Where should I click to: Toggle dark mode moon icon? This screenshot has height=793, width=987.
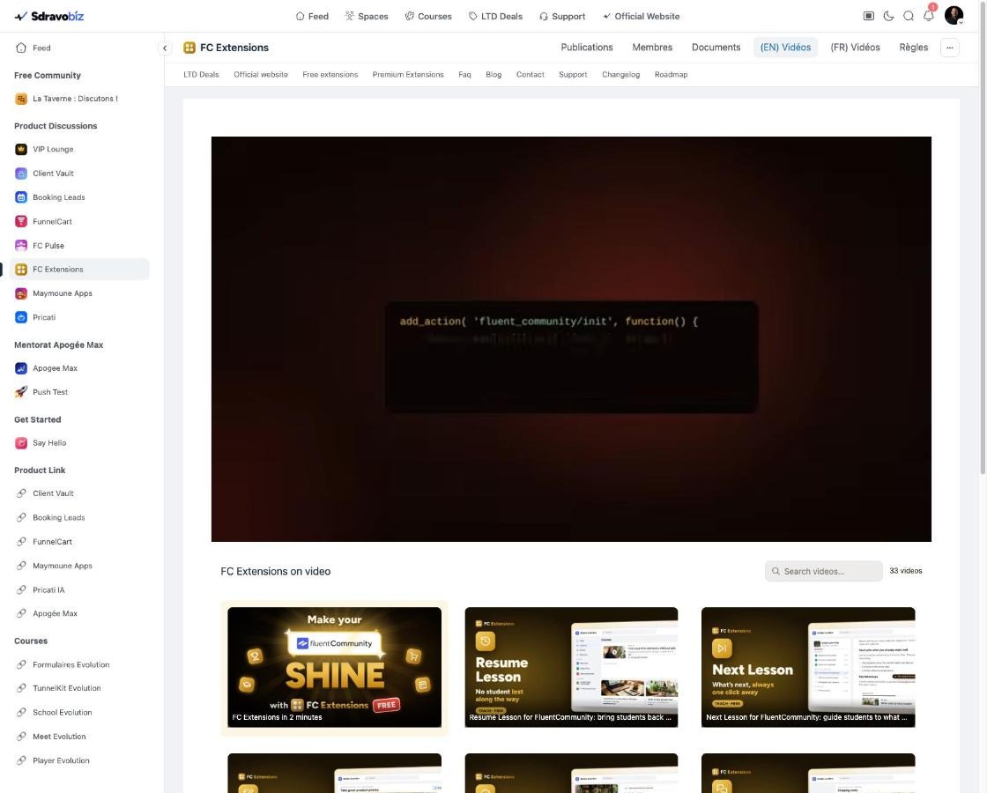tap(888, 16)
